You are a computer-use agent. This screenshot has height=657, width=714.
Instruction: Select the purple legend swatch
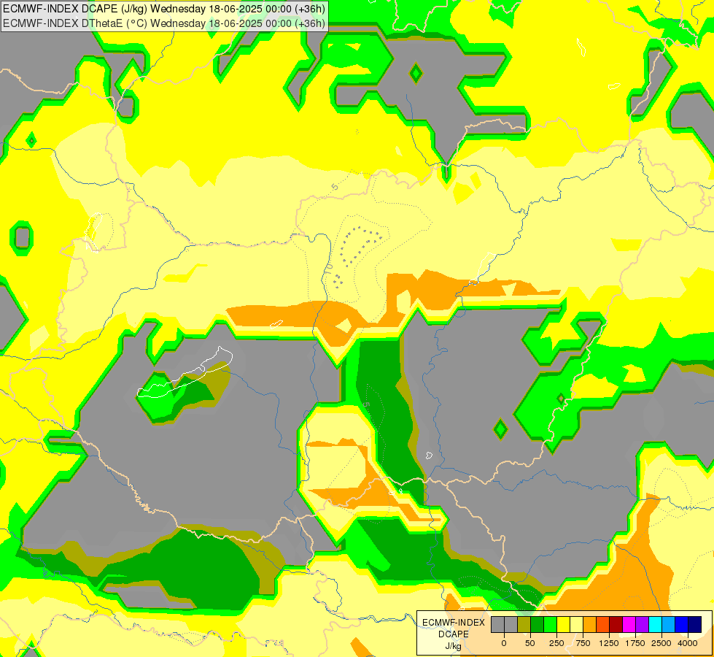pos(642,625)
